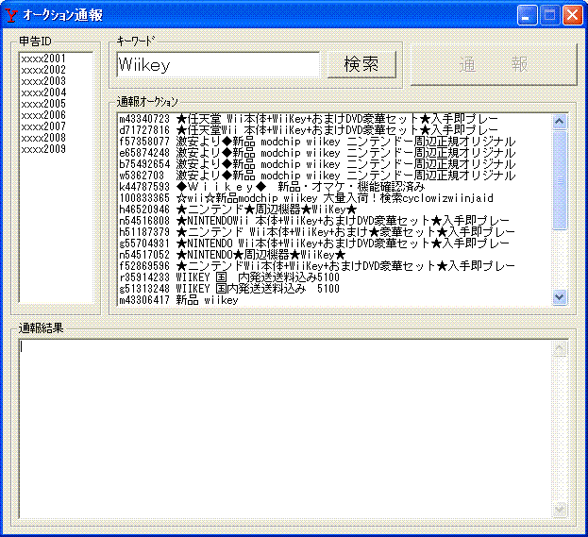Screen dimensions: 588x537
Task: Click the Yahoo Y title bar icon
Action: click(x=11, y=15)
